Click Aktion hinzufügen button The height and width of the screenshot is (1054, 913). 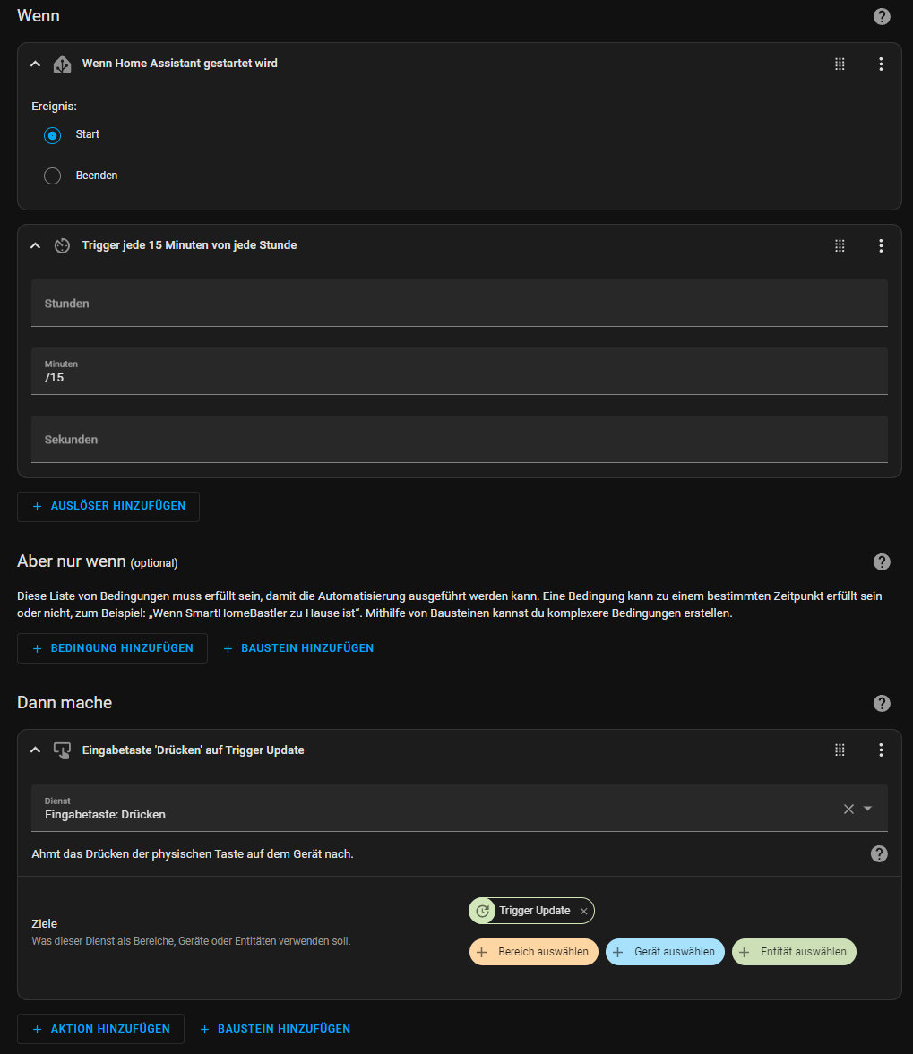[101, 1028]
